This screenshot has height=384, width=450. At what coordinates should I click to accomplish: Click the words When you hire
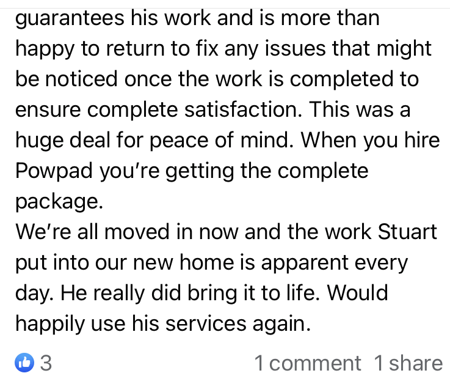(370, 141)
